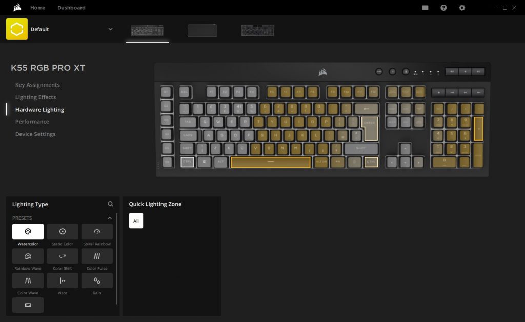Open Performance in the sidebar
The height and width of the screenshot is (322, 525).
(32, 122)
